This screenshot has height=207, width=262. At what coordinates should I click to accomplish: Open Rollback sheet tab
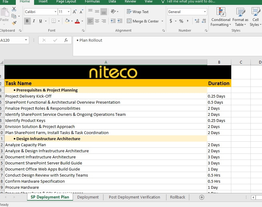click(x=177, y=197)
